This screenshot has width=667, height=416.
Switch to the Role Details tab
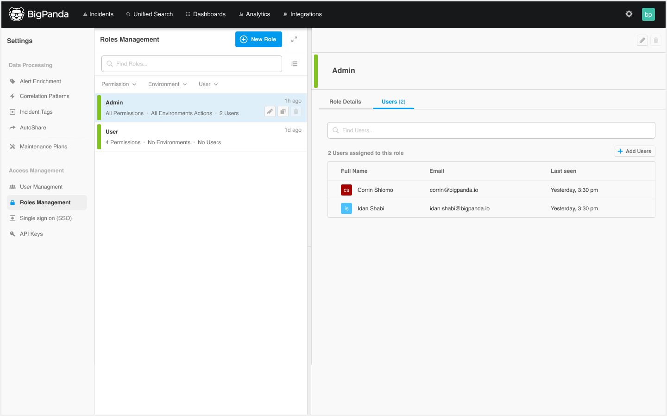tap(345, 101)
